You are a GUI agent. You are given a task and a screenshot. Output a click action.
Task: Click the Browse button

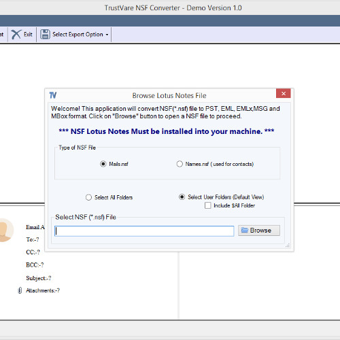[x=259, y=231]
